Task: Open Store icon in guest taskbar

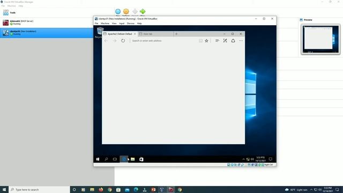Action: (x=141, y=159)
